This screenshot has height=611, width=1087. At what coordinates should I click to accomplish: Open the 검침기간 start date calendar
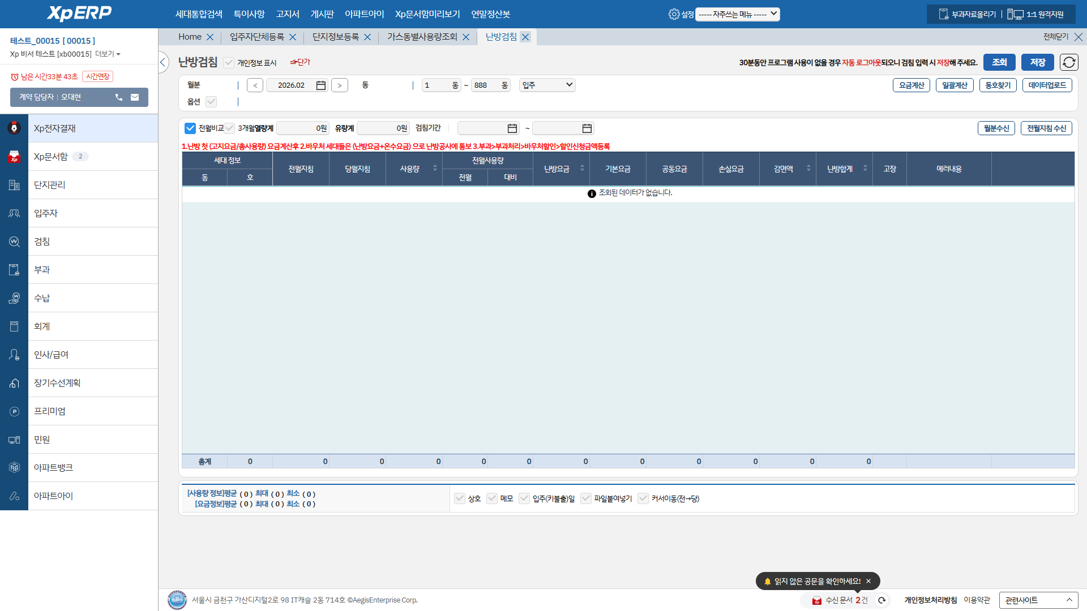pyautogui.click(x=512, y=128)
